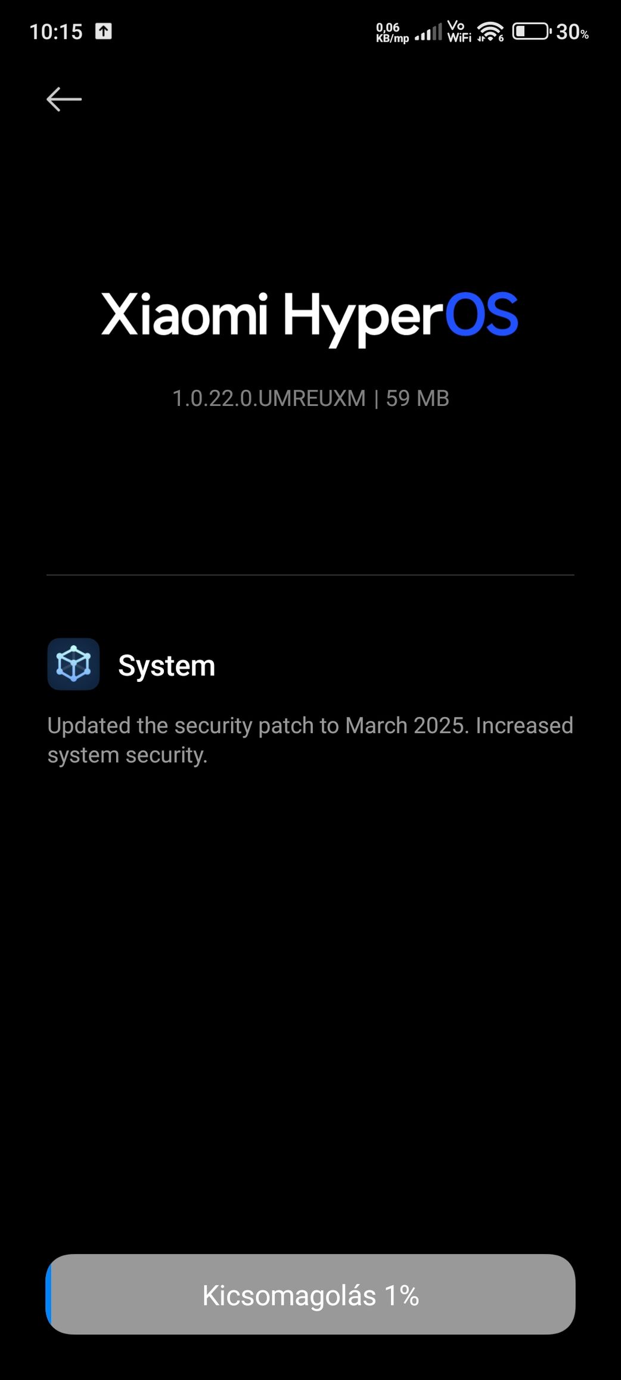Image resolution: width=621 pixels, height=1380 pixels.
Task: Tap the Kicsomagolás 1% button
Action: [310, 1295]
